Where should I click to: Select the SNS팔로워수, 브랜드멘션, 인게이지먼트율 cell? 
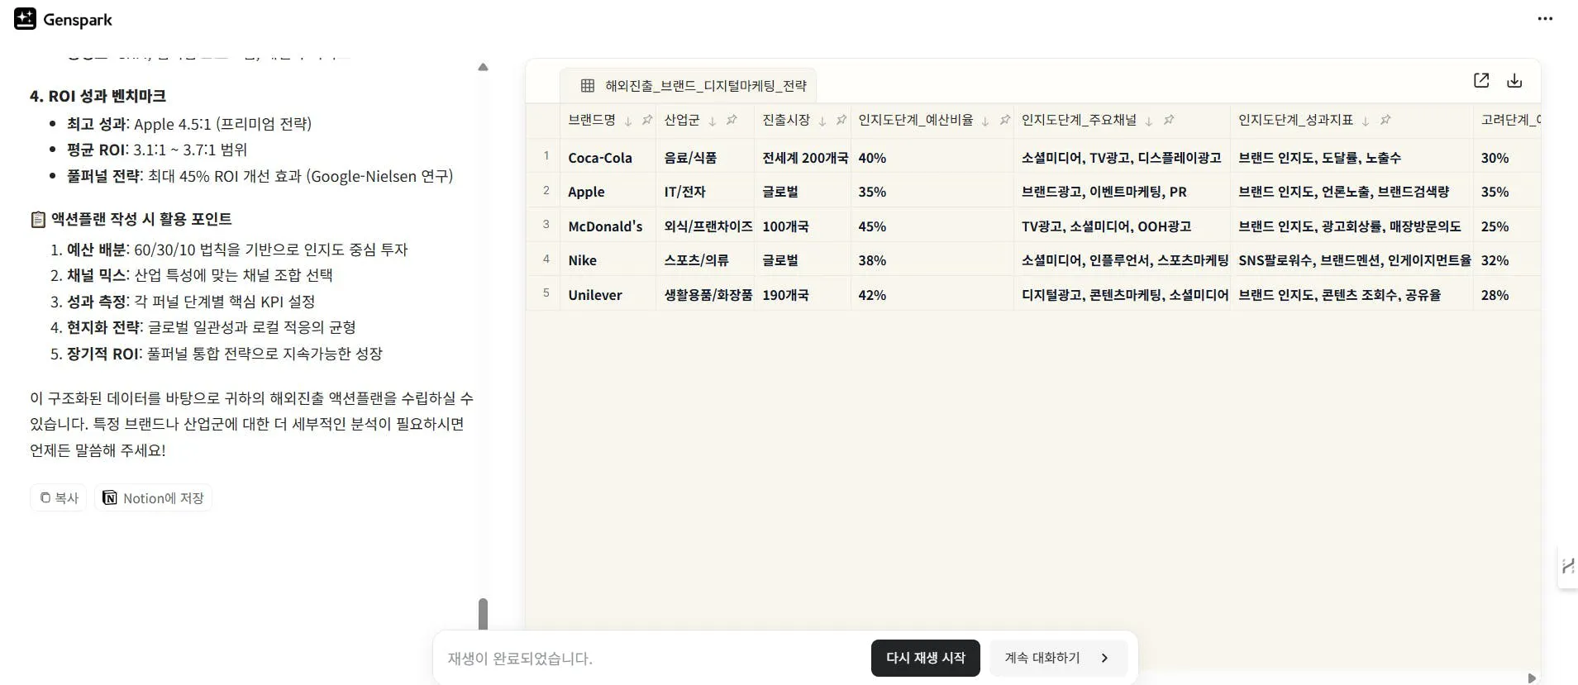[x=1352, y=260]
